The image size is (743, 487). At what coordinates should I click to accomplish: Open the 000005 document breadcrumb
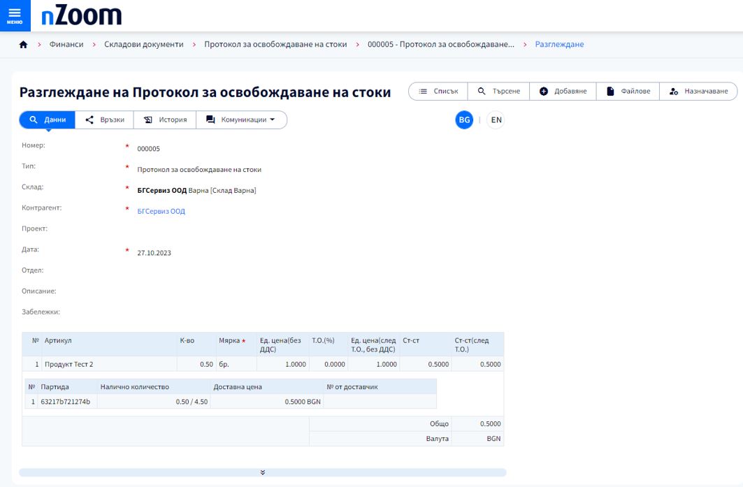click(x=440, y=44)
